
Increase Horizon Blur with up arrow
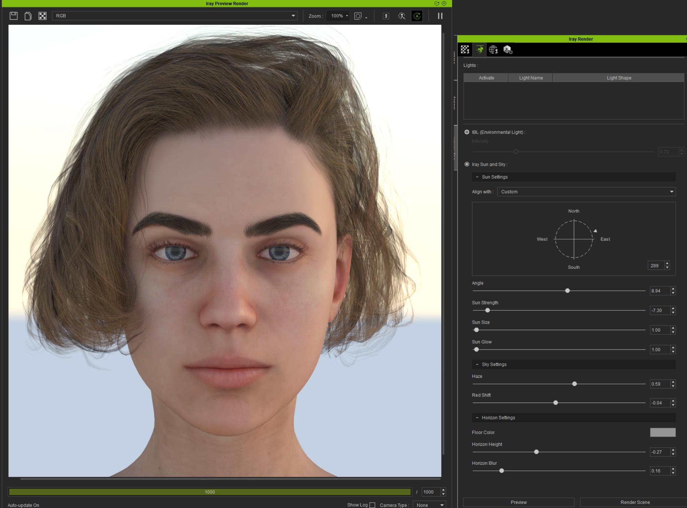[x=673, y=469]
